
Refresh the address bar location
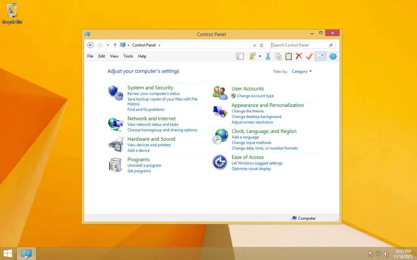click(x=262, y=45)
